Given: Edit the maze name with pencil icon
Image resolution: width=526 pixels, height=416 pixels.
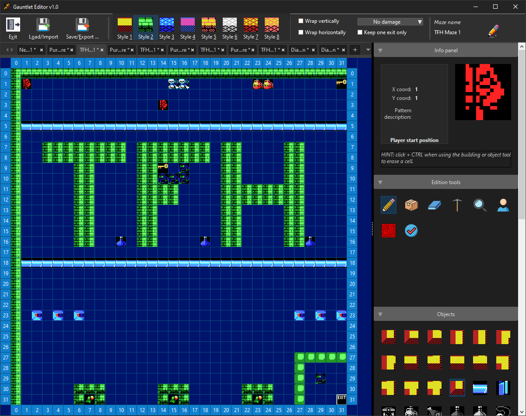Looking at the screenshot, I should [x=493, y=31].
